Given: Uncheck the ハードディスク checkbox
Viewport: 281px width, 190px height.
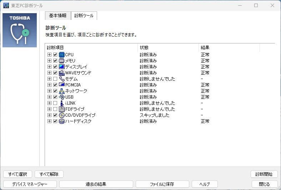Looking at the screenshot, I should pos(55,121).
